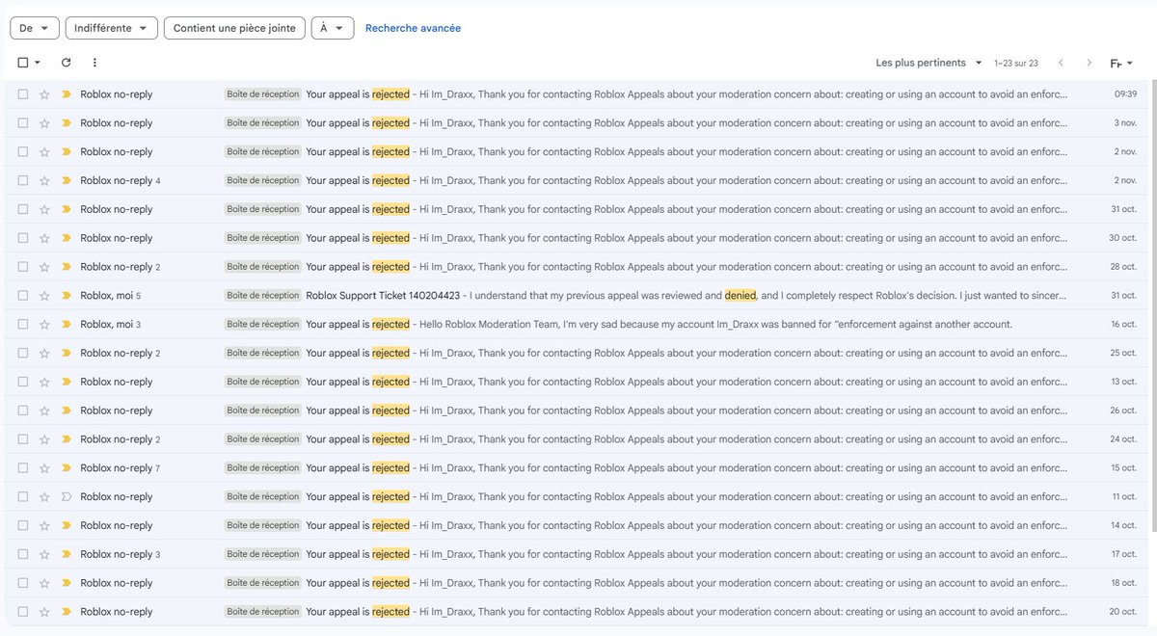Star the email dated 13 oct.
1157x636 pixels.
click(44, 382)
